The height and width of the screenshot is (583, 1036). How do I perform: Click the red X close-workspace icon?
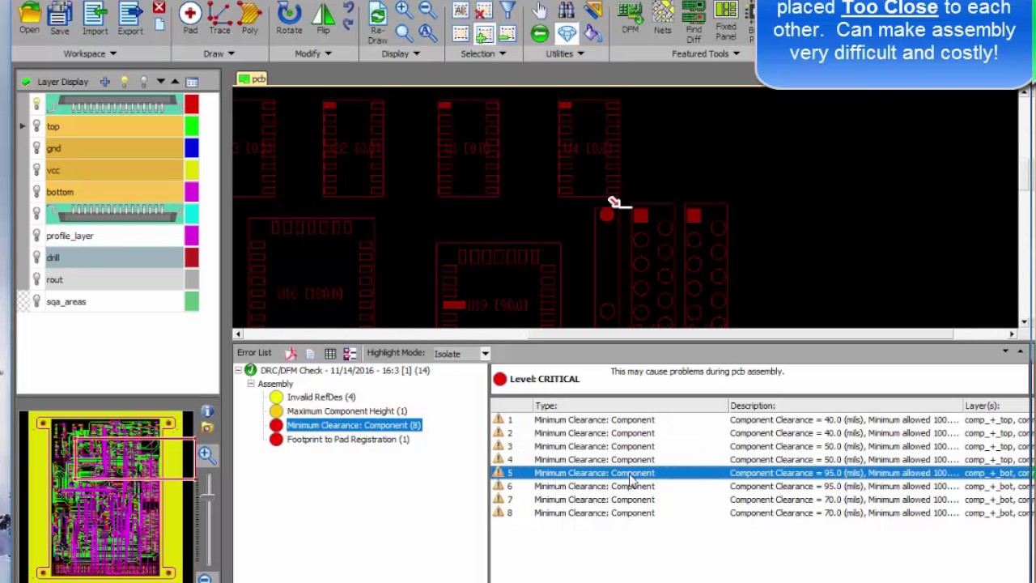point(159,8)
